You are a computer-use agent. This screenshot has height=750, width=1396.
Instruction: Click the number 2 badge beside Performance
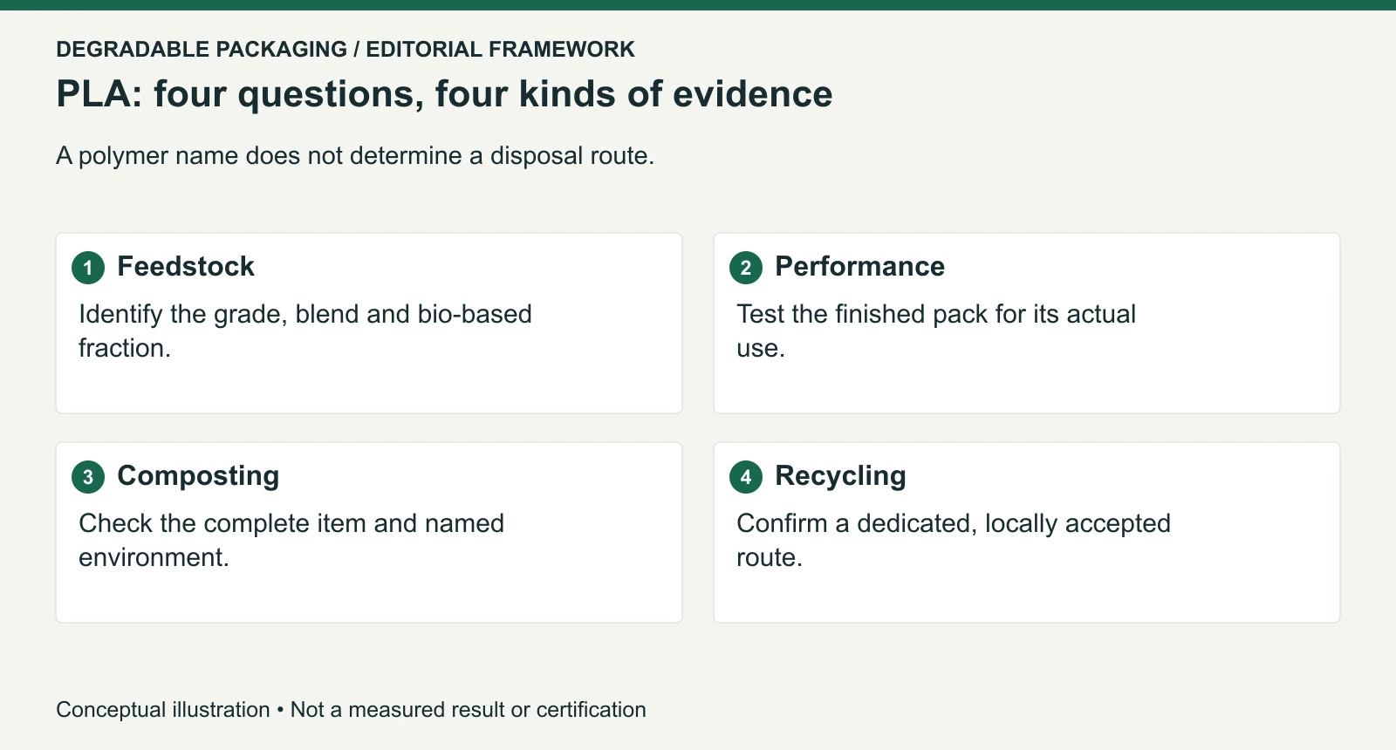(746, 268)
